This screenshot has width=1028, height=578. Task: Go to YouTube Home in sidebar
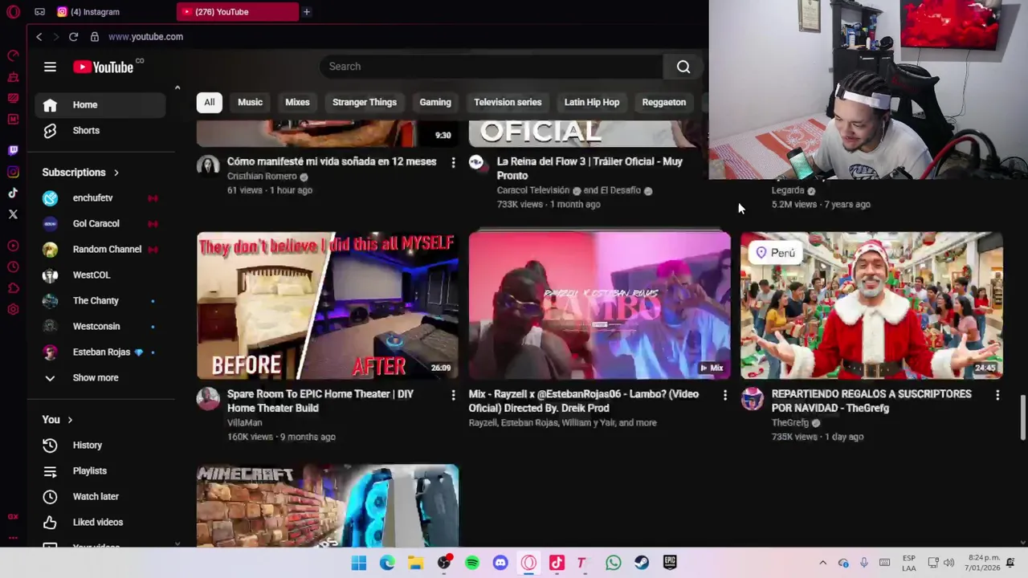100,105
